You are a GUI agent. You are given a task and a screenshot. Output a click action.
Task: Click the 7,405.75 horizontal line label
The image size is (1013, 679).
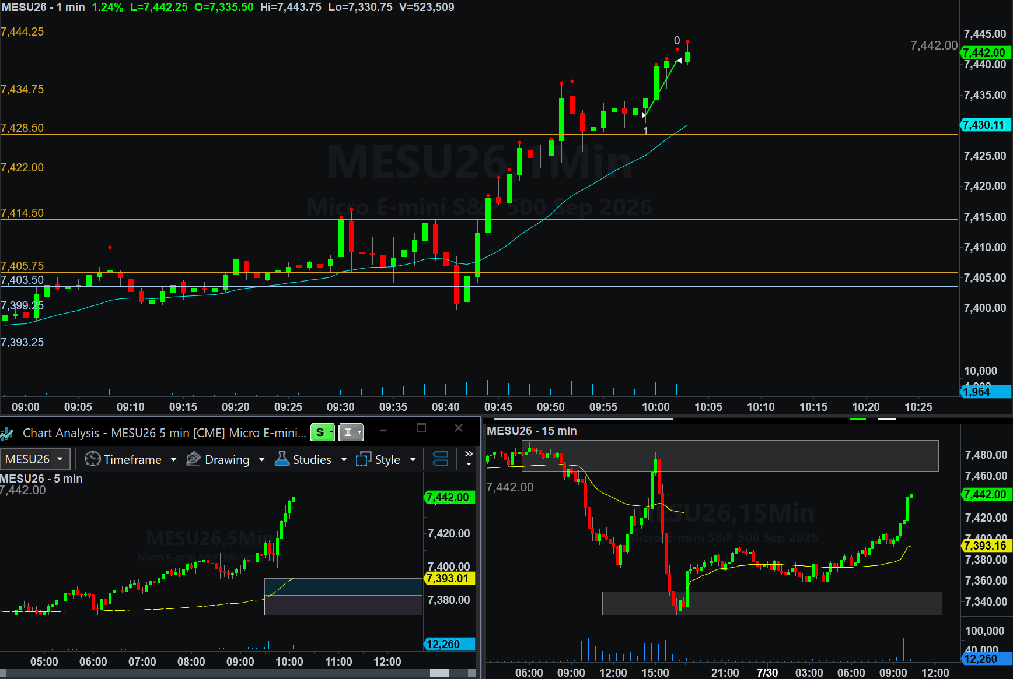pos(22,266)
